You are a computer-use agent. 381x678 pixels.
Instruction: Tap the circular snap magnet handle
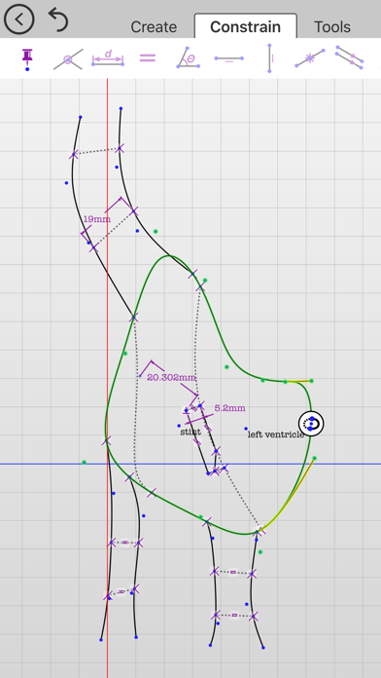pos(311,424)
